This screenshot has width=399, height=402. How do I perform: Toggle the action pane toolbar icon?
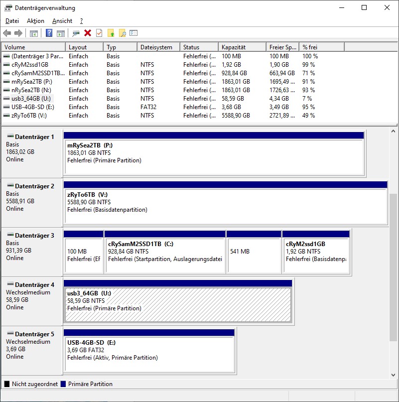pos(61,33)
